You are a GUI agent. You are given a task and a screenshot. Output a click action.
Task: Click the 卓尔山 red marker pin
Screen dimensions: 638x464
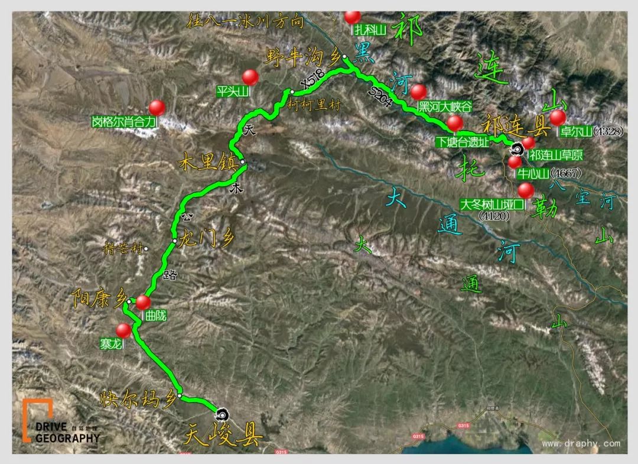pyautogui.click(x=558, y=118)
